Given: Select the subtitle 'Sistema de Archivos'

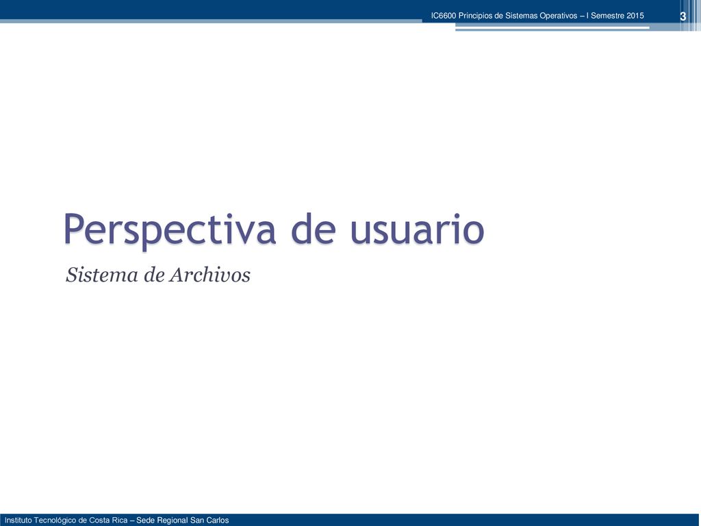Looking at the screenshot, I should 158,275.
